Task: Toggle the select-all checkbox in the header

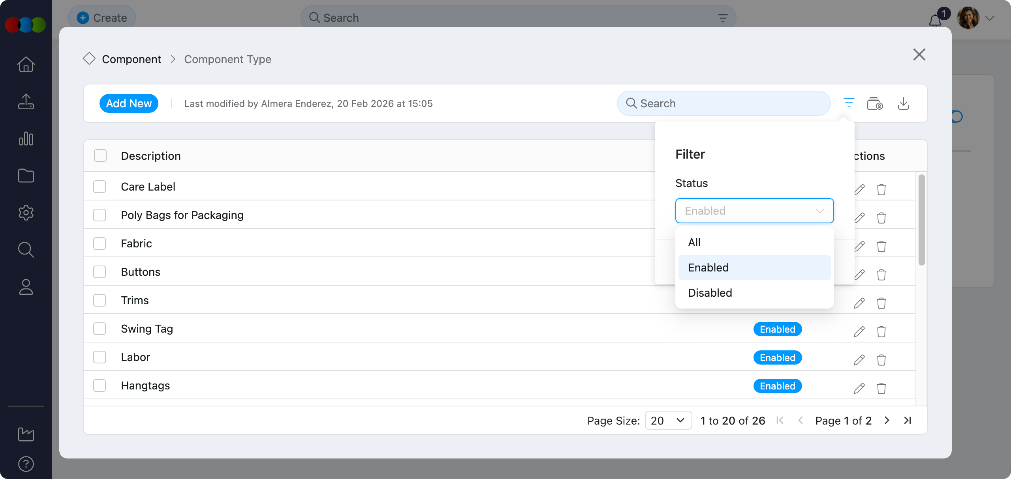Action: 100,156
